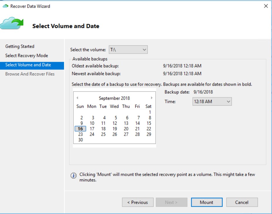Close the Recover Data Wizard window

pos(266,6)
